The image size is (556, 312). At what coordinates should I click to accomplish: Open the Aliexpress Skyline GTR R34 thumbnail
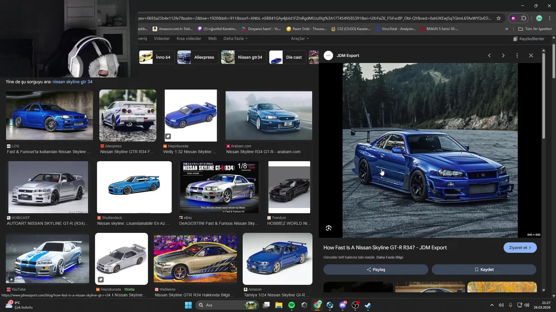tap(128, 115)
